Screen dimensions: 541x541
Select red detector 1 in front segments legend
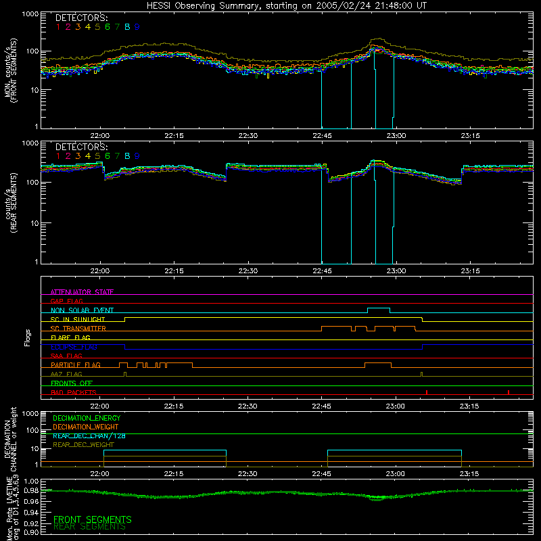click(x=58, y=27)
